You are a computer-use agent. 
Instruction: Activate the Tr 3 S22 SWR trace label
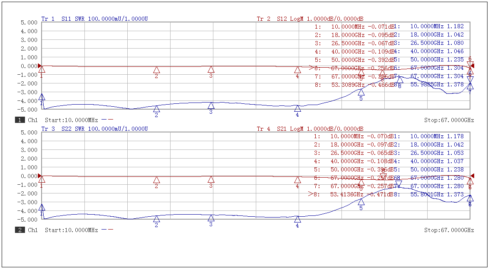[94, 129]
